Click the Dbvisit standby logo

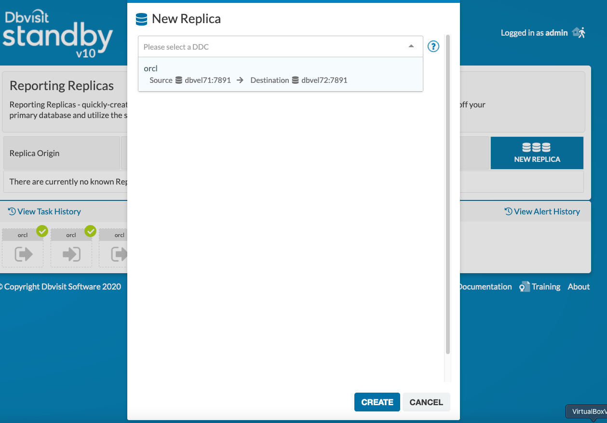coord(57,34)
